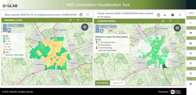Click the '>40' red legend entry
This screenshot has height=95, width=196.
(7, 52)
